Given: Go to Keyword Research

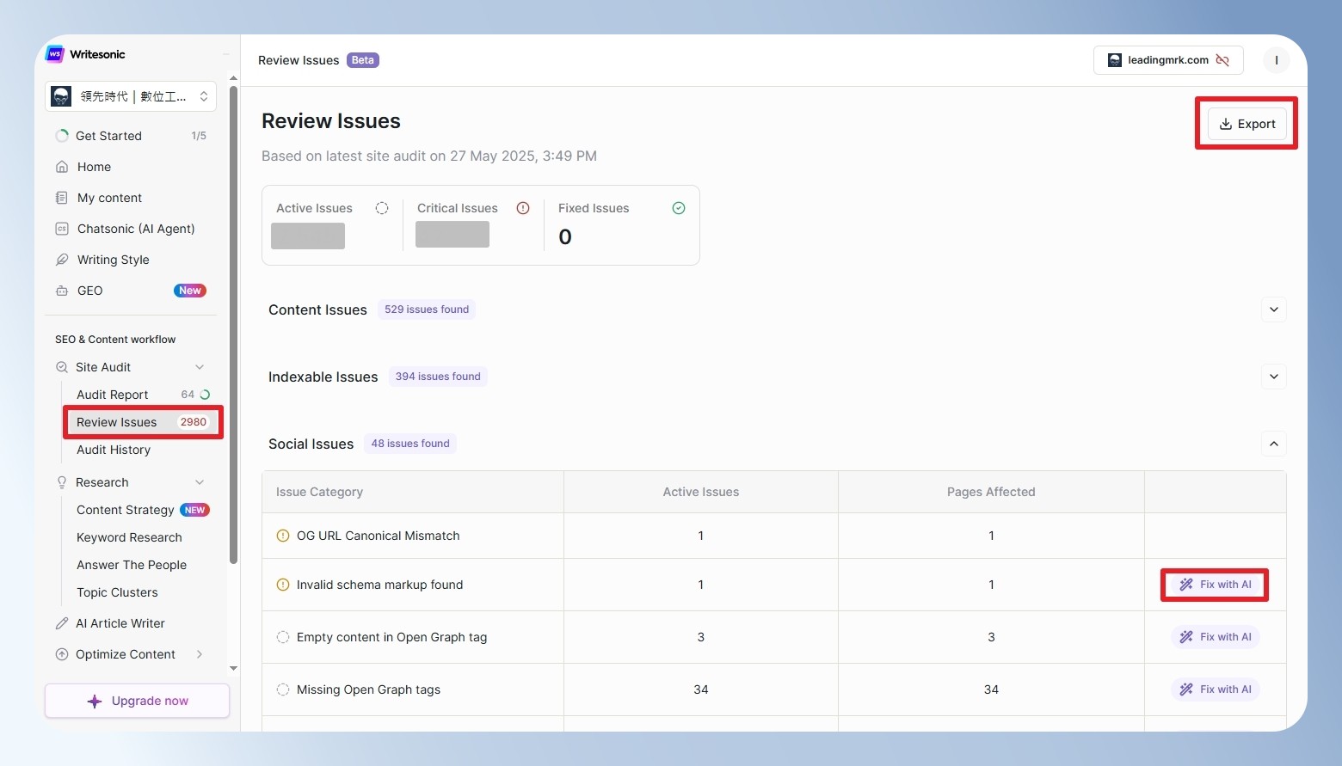Looking at the screenshot, I should click(x=129, y=537).
